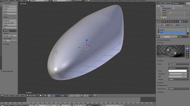Open the material browse icon next to Glass

(x=158, y=37)
